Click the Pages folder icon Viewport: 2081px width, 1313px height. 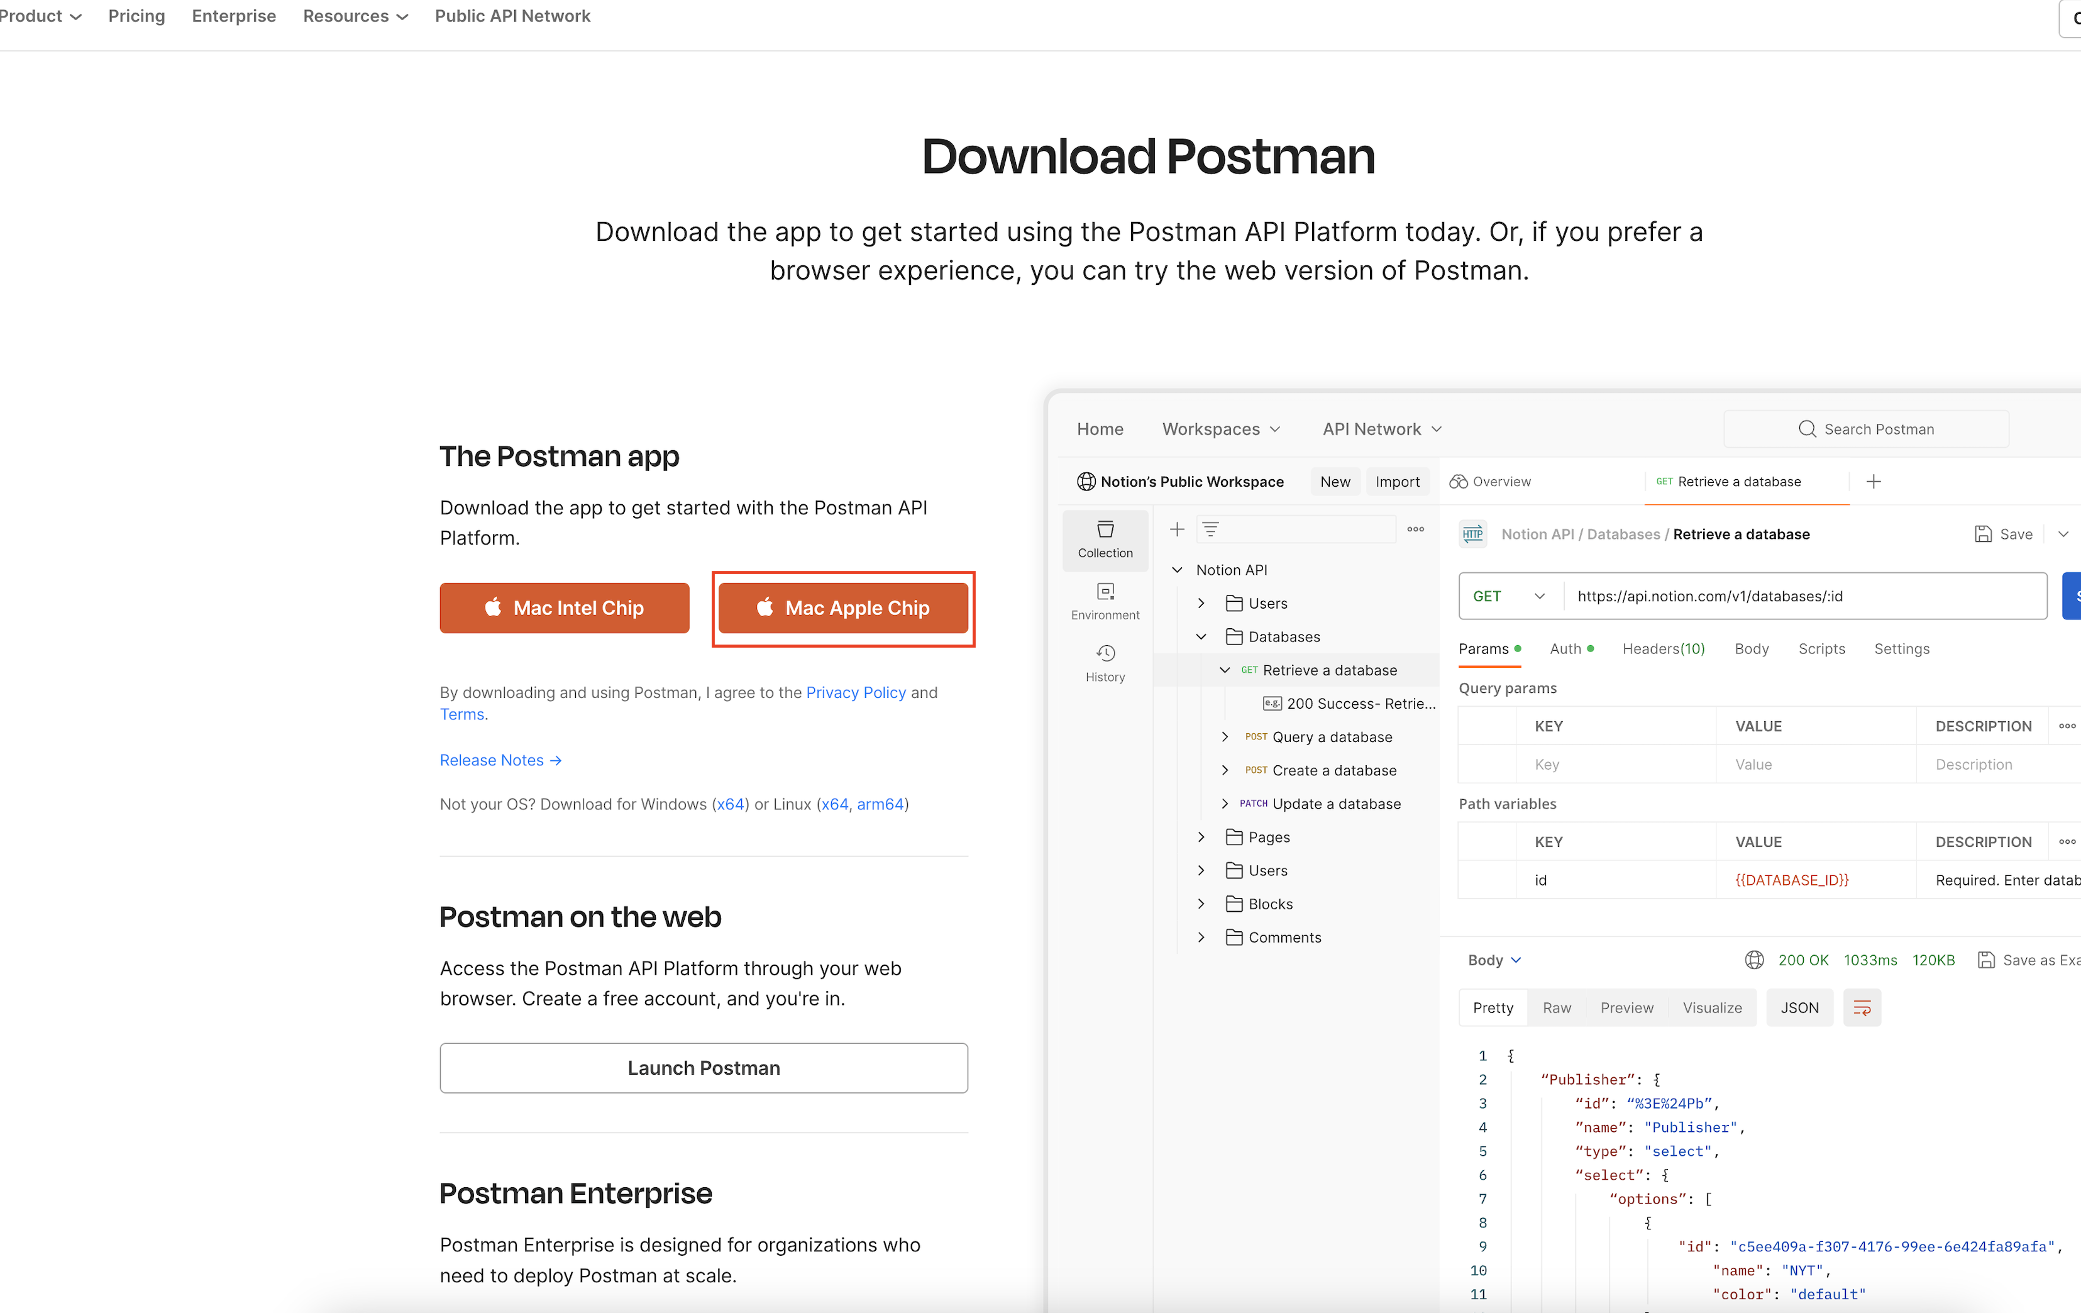tap(1234, 837)
